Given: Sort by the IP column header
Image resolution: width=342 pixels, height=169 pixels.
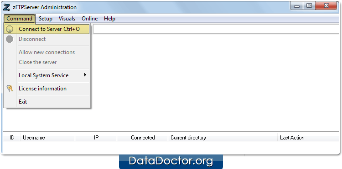Looking at the screenshot, I should 96,138.
